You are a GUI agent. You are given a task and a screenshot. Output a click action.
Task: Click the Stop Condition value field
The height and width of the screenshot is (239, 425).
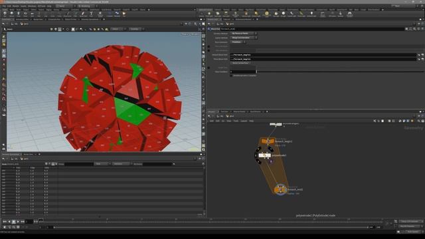pos(242,72)
